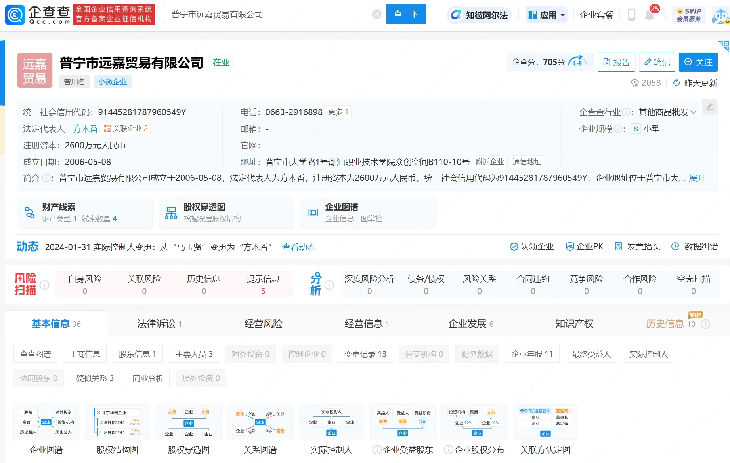Open 企查分 705分 score badge
Screen dimensions: 730x463
(550, 62)
